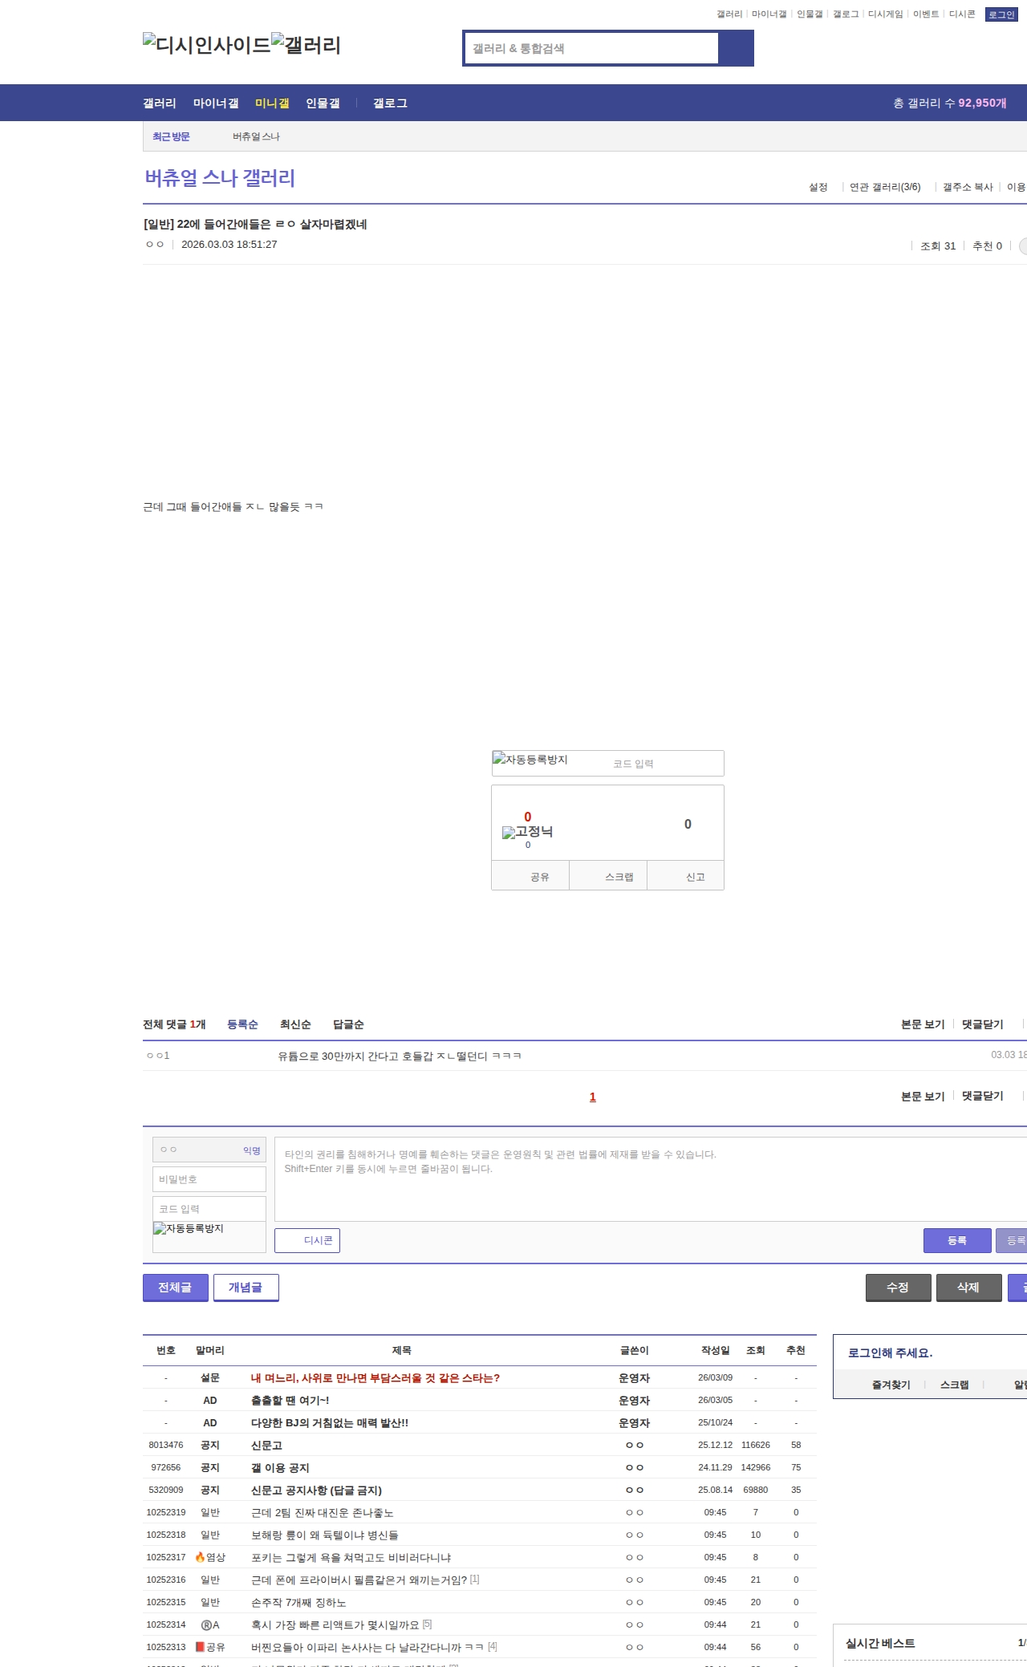Open 이벤트 link in top utility menu

(x=926, y=14)
